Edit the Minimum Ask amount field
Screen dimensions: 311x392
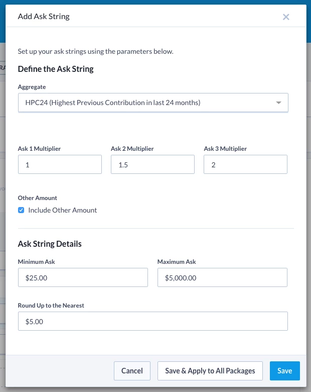point(83,277)
